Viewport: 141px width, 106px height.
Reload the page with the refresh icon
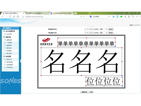[10, 17]
